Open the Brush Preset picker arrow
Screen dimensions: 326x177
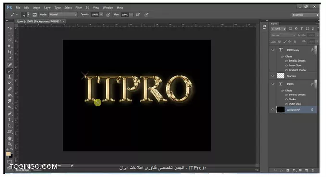pyautogui.click(x=28, y=15)
